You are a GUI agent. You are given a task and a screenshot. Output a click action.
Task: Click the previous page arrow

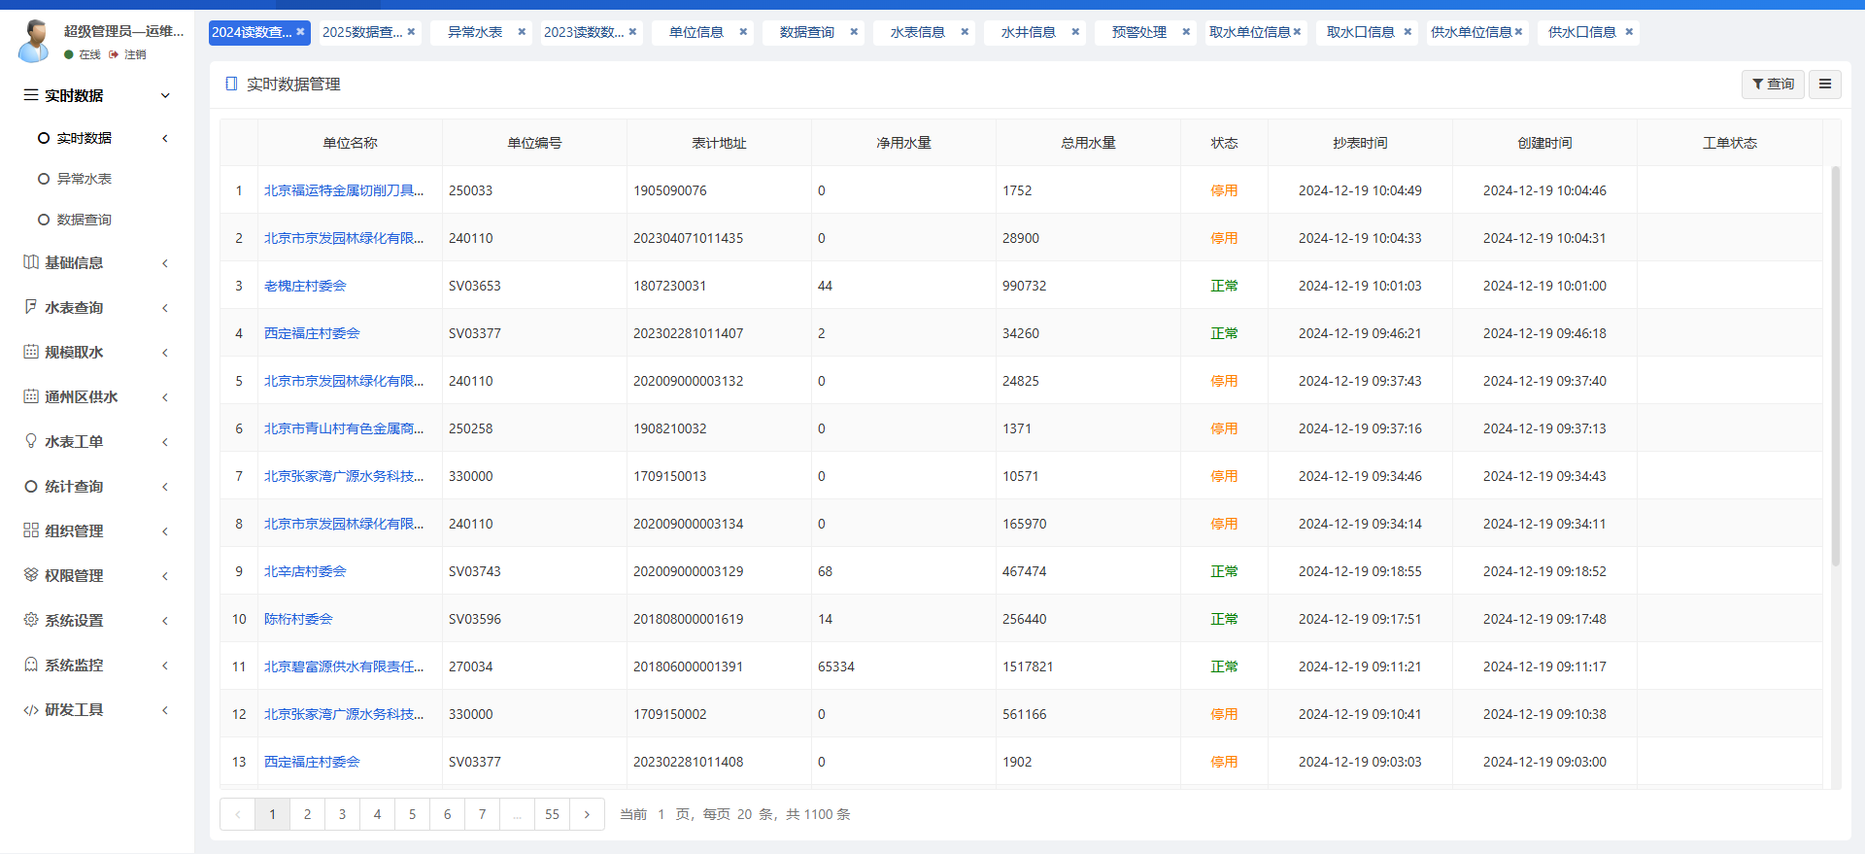click(x=237, y=814)
